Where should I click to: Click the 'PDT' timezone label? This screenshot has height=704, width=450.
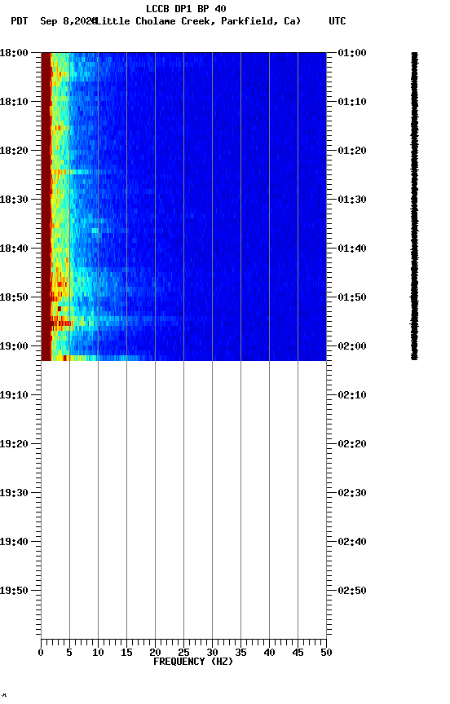pos(20,21)
